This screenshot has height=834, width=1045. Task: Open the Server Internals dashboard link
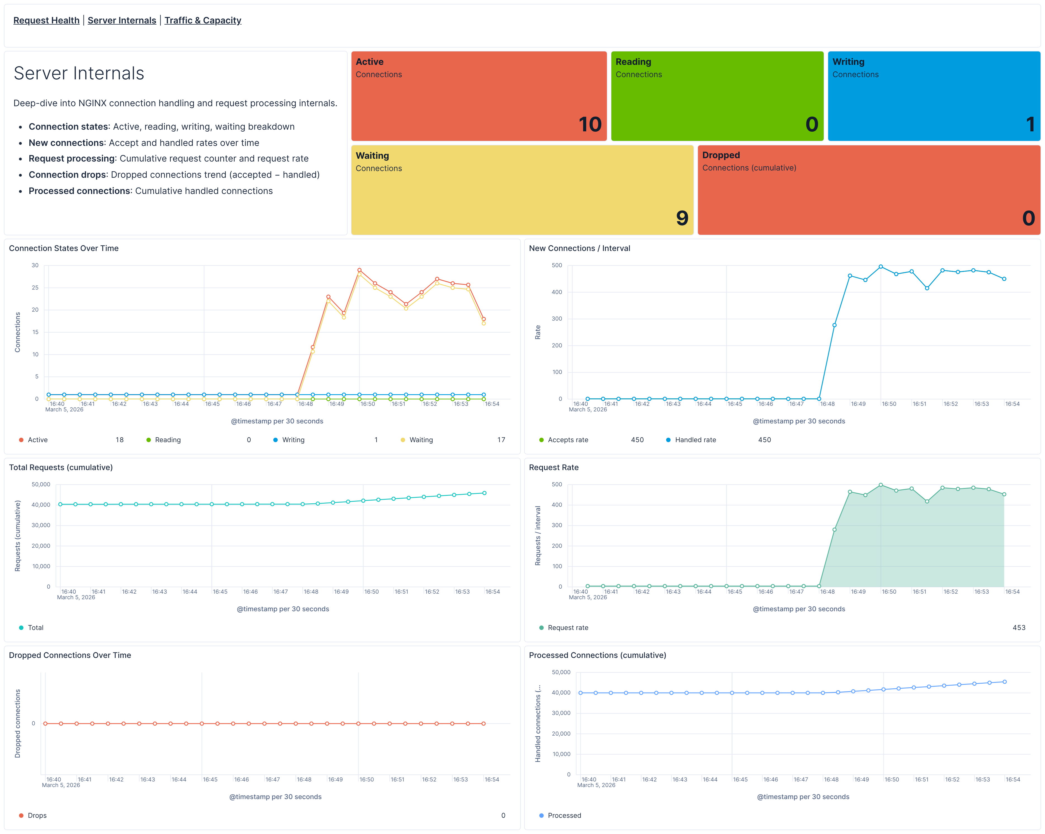[122, 20]
